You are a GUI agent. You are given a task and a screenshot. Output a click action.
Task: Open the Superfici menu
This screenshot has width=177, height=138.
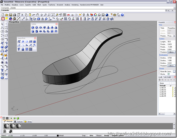click(x=28, y=5)
